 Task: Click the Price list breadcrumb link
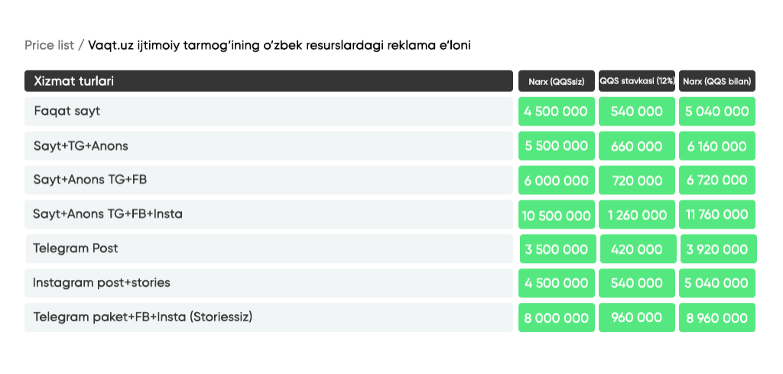[x=49, y=45]
